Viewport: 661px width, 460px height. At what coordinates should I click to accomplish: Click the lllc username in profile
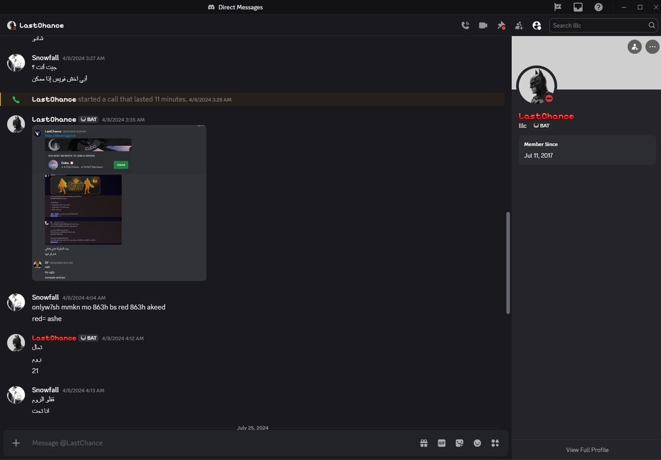coord(523,125)
